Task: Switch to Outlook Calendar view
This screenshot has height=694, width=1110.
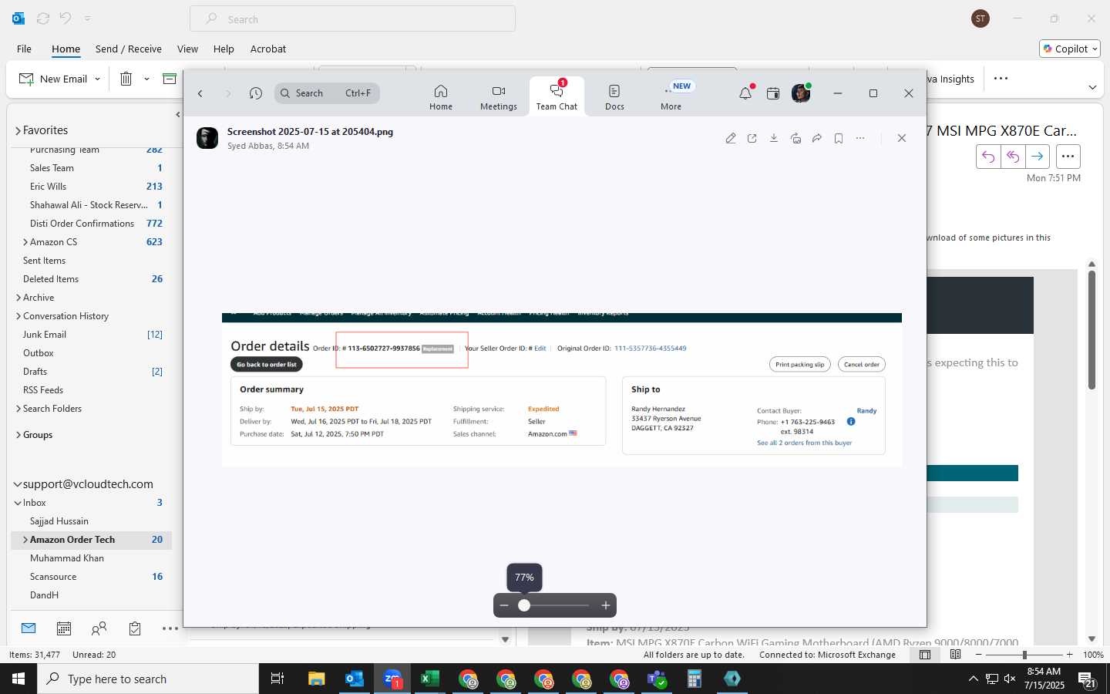Action: 64,628
